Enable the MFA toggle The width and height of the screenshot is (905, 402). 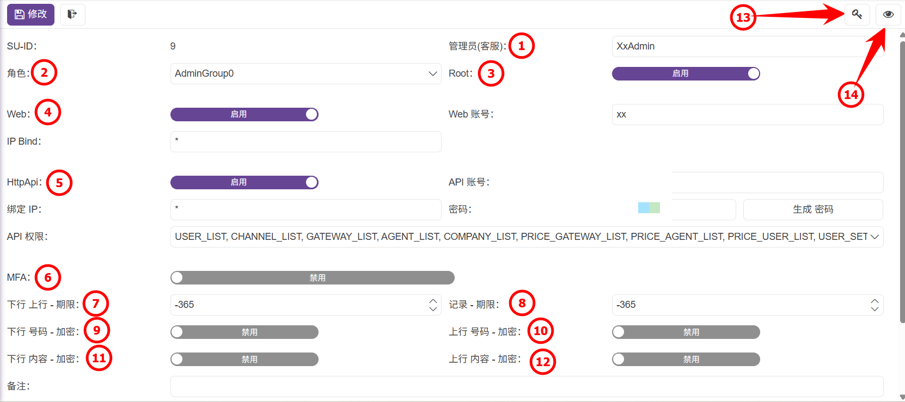click(312, 277)
